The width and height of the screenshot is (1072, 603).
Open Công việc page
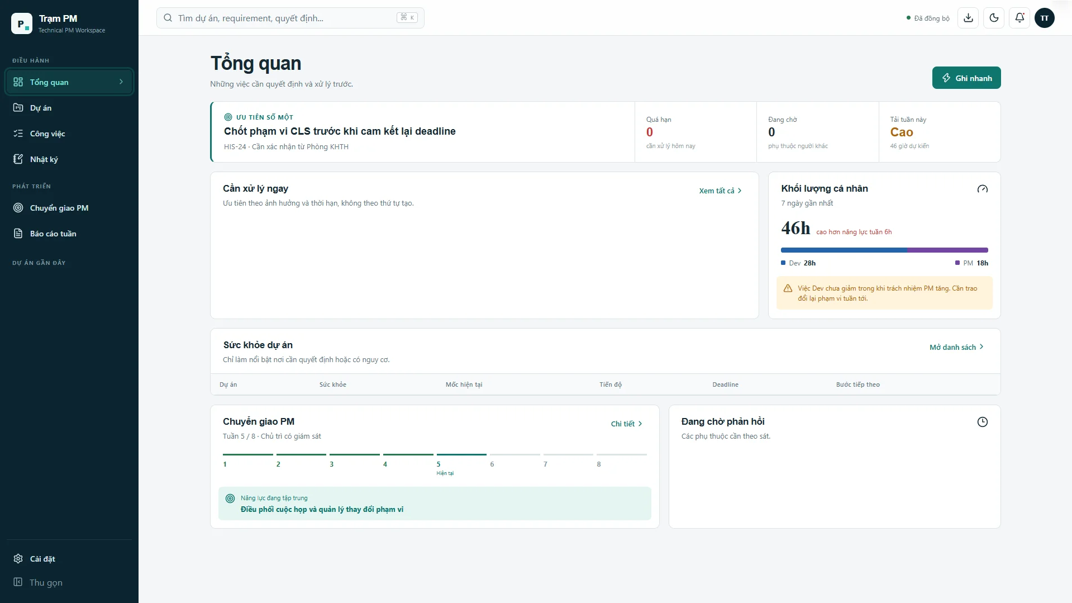[x=69, y=134]
